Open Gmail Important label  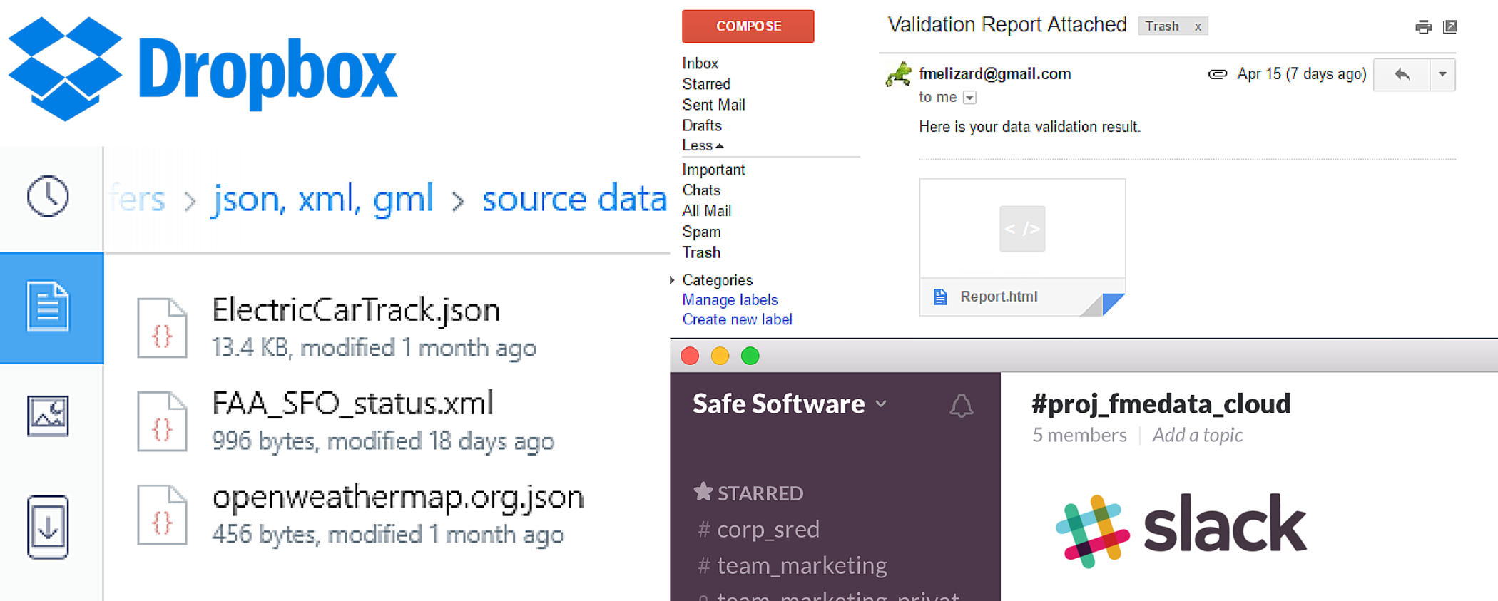tap(713, 170)
